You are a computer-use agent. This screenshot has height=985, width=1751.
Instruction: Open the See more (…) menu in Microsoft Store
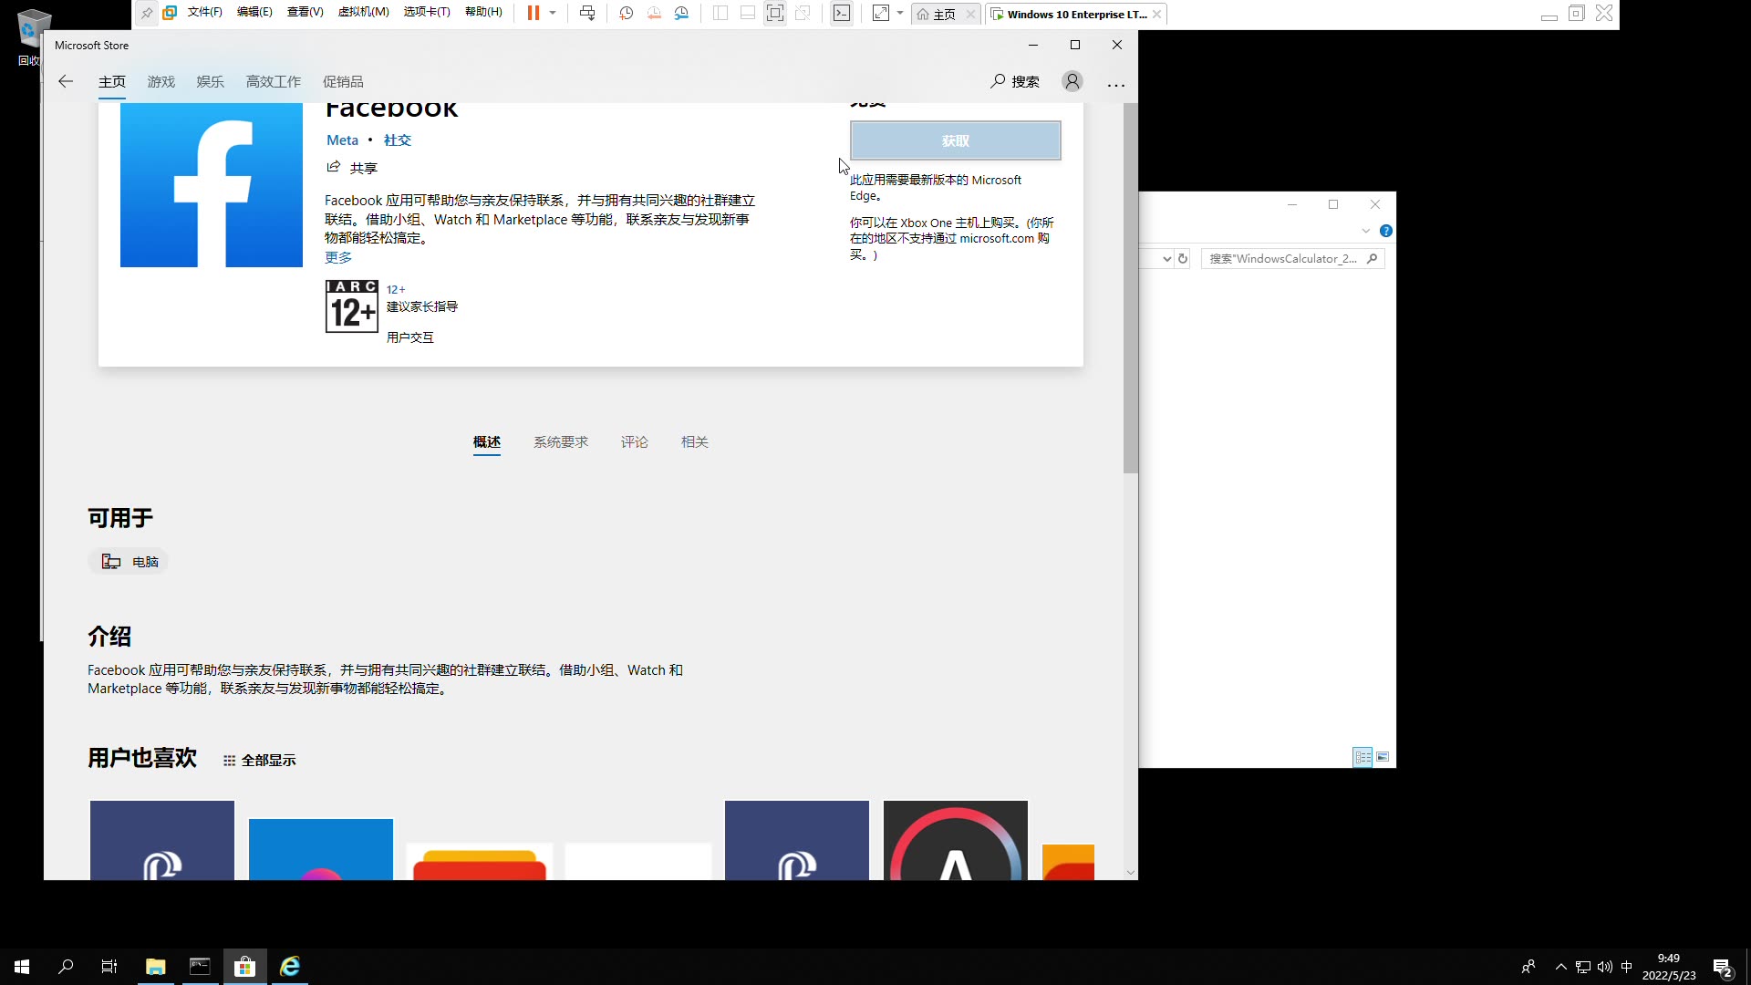[x=1115, y=85]
